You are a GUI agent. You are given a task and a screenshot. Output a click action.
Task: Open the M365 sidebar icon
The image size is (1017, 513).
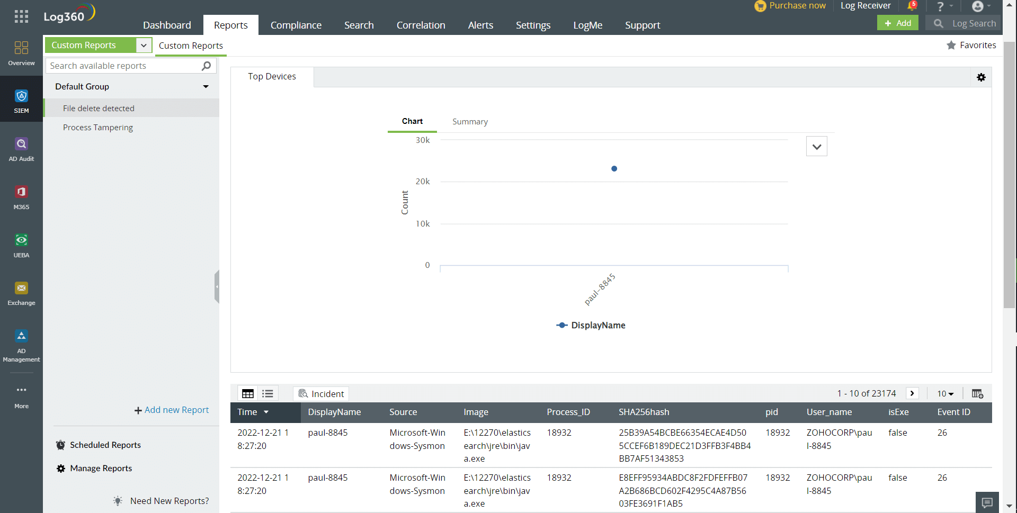21,197
